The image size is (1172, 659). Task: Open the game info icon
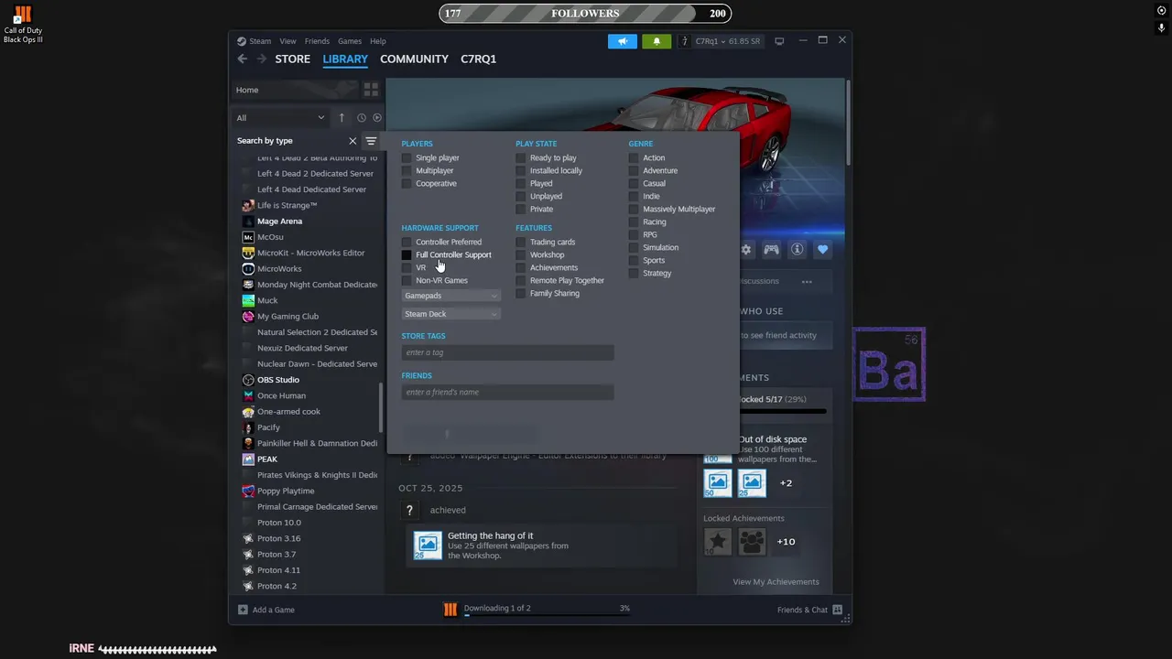(798, 249)
